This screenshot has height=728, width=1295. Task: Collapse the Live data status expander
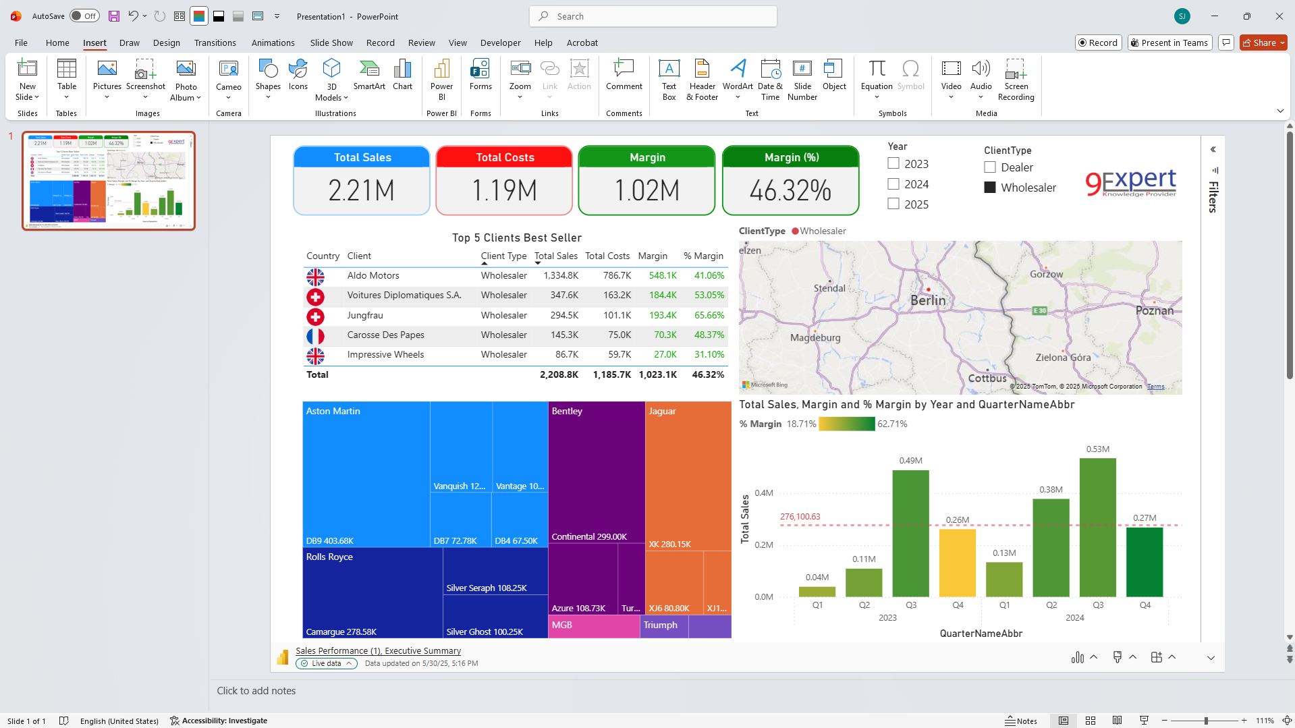pos(350,663)
